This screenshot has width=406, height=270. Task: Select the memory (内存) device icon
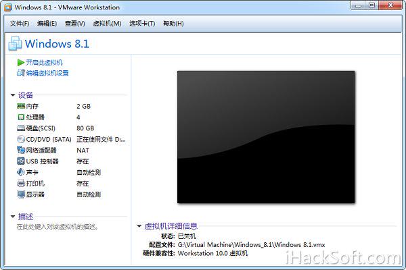point(21,106)
